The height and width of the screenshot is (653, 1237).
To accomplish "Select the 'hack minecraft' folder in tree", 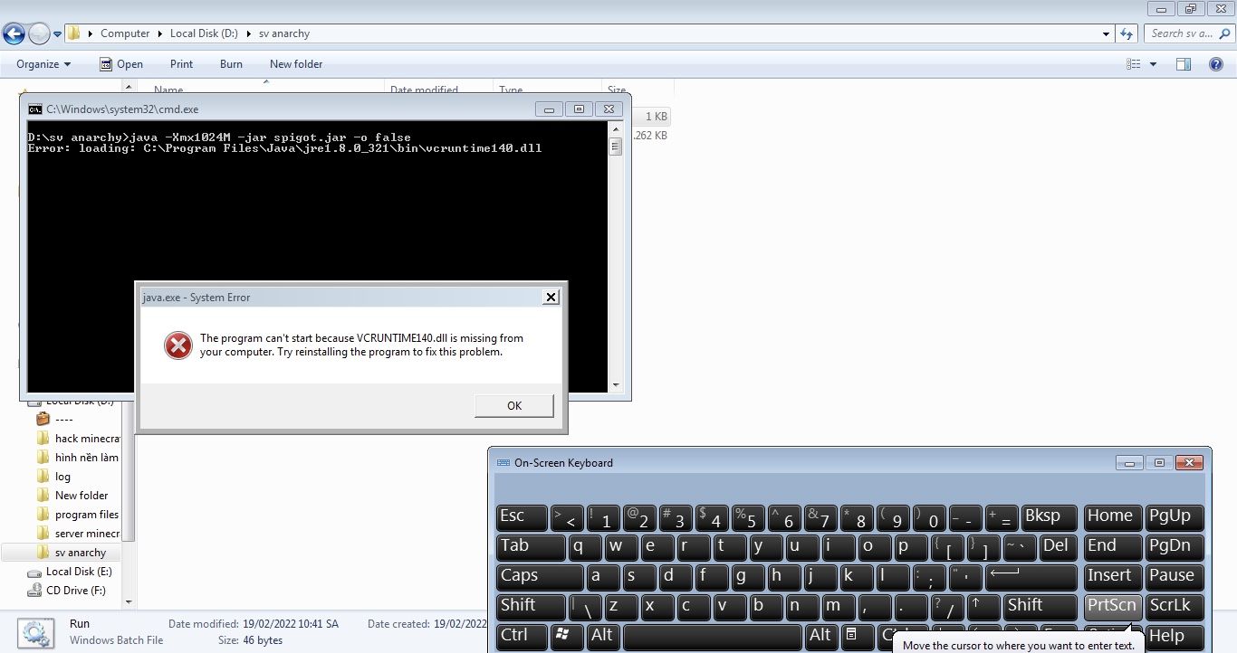I will (78, 439).
